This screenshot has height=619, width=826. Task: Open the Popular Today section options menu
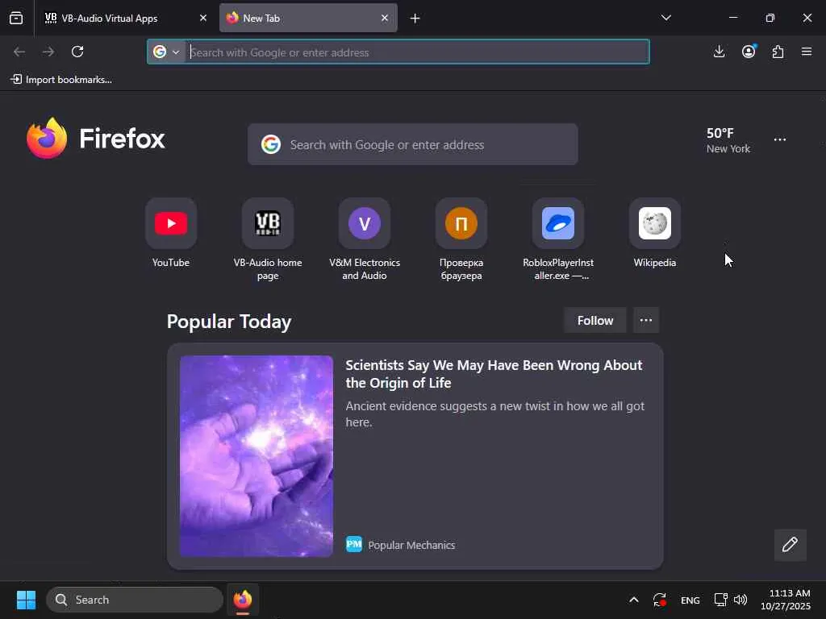pos(646,320)
